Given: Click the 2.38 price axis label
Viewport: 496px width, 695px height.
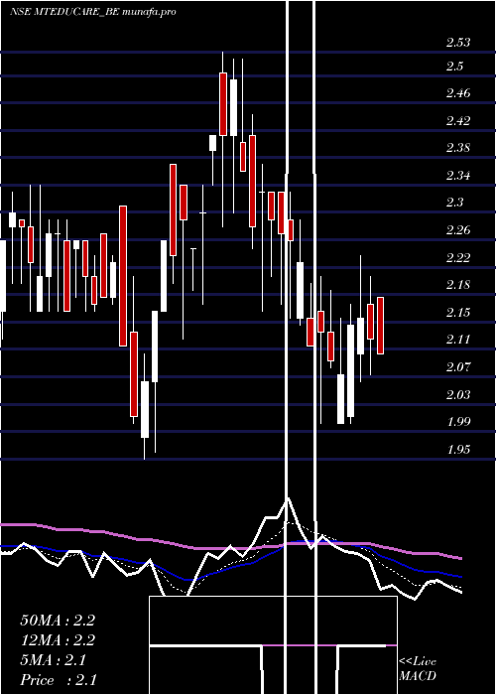Looking at the screenshot, I should pos(458,148).
